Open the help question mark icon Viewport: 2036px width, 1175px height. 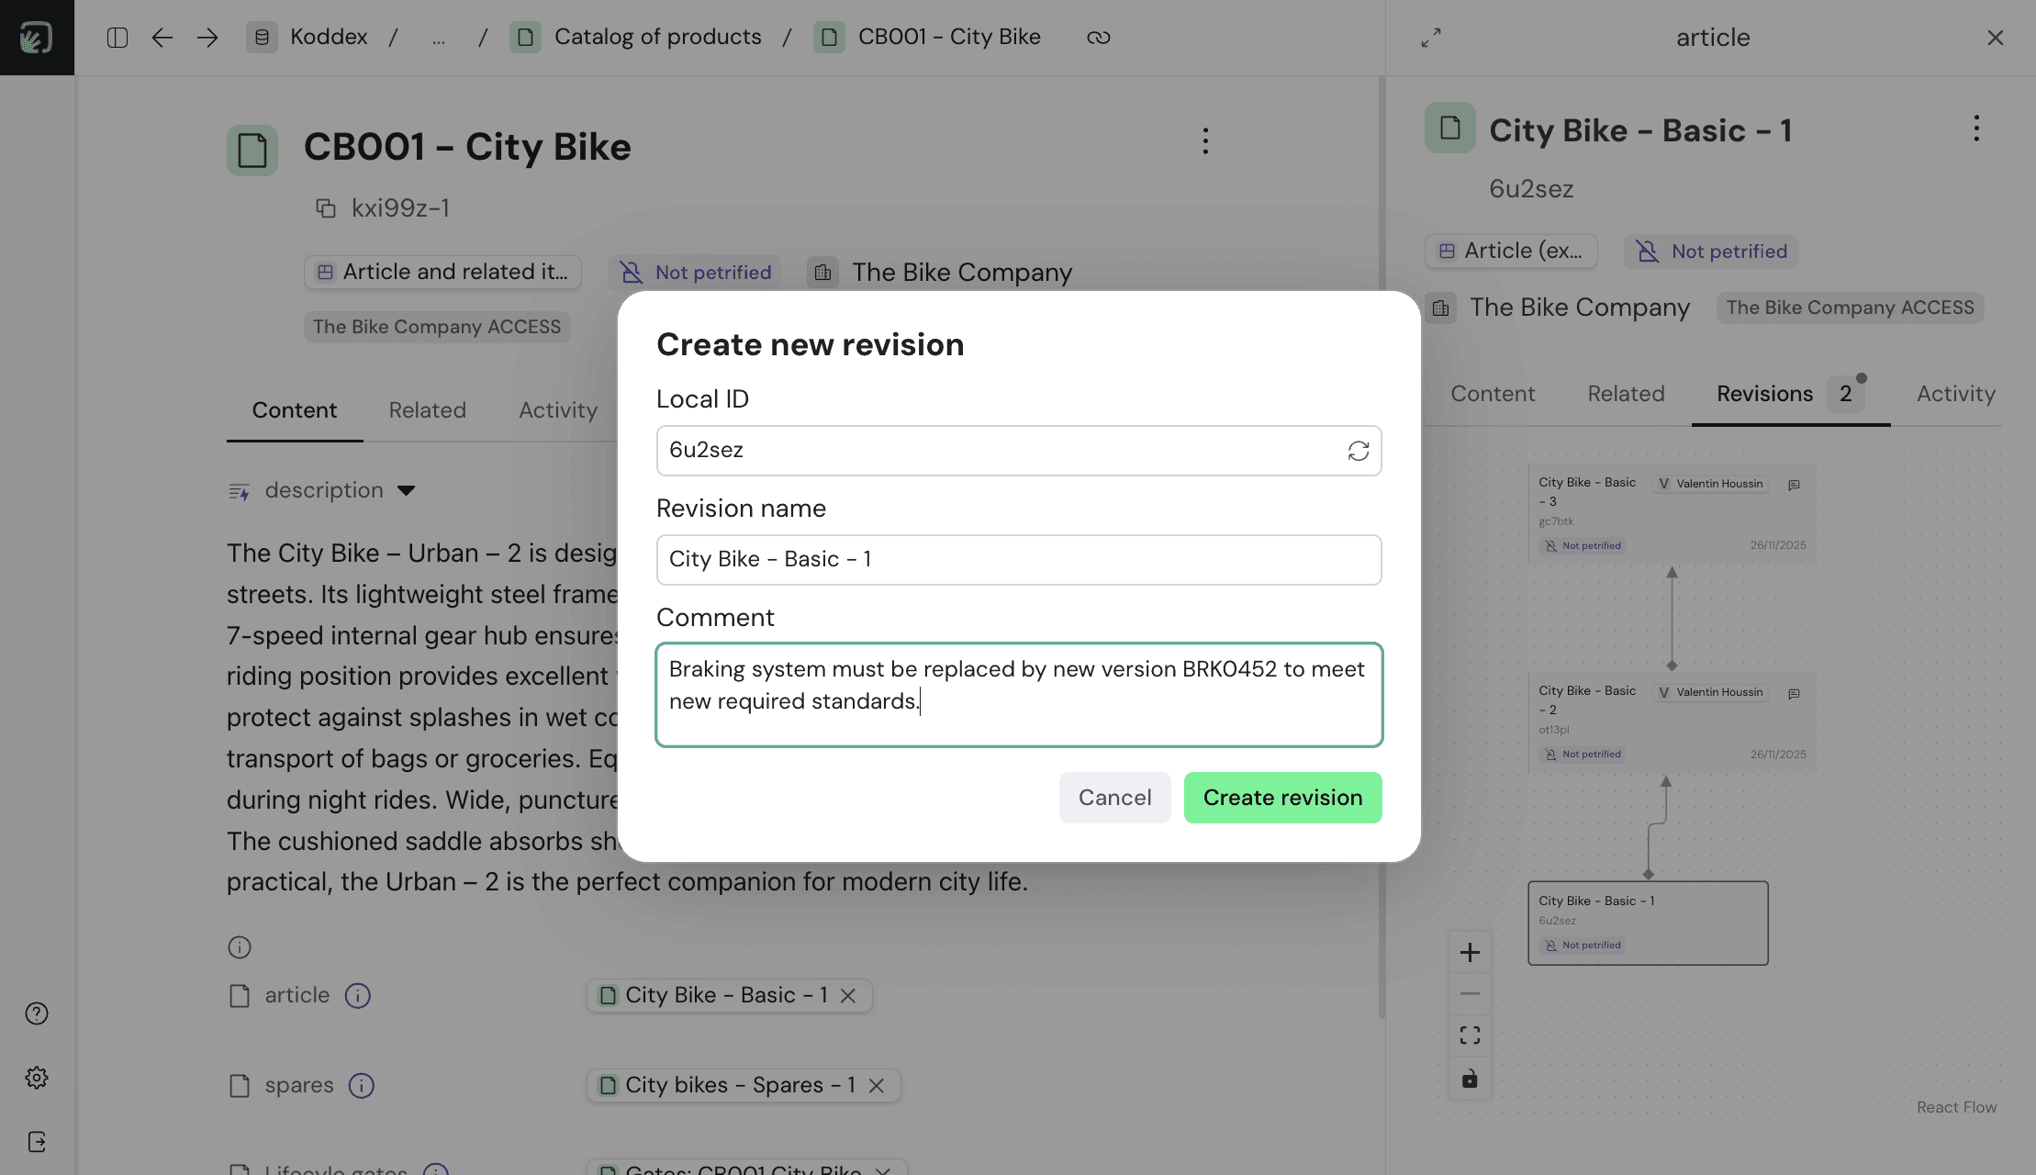click(37, 1013)
